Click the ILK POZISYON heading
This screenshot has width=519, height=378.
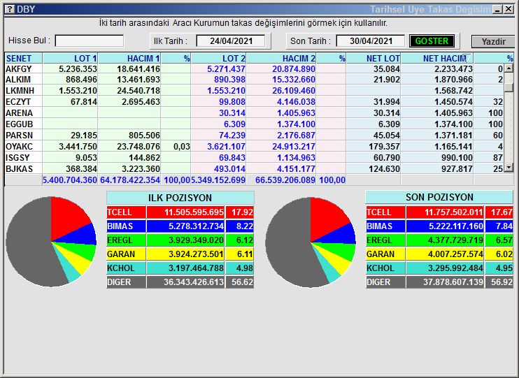(x=180, y=198)
